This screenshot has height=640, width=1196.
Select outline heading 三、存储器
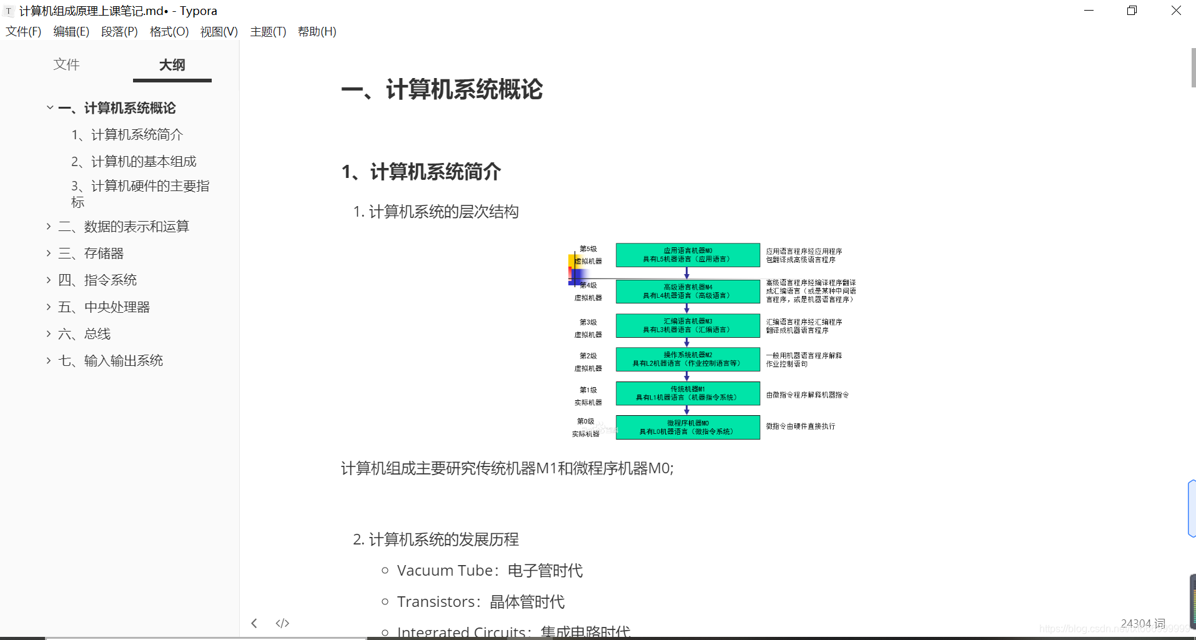(91, 253)
